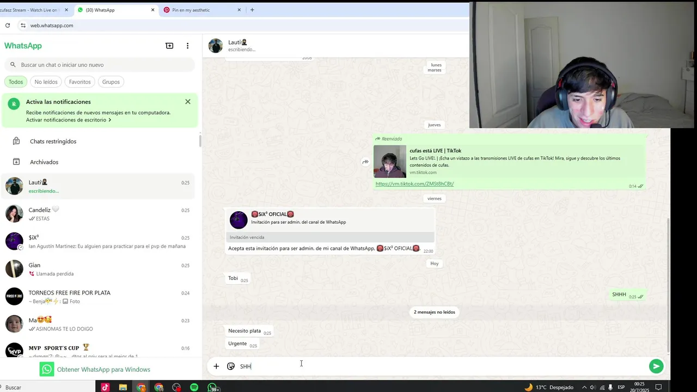Screen dimensions: 697x392
Task: Open Spotify from the taskbar
Action: [194, 387]
